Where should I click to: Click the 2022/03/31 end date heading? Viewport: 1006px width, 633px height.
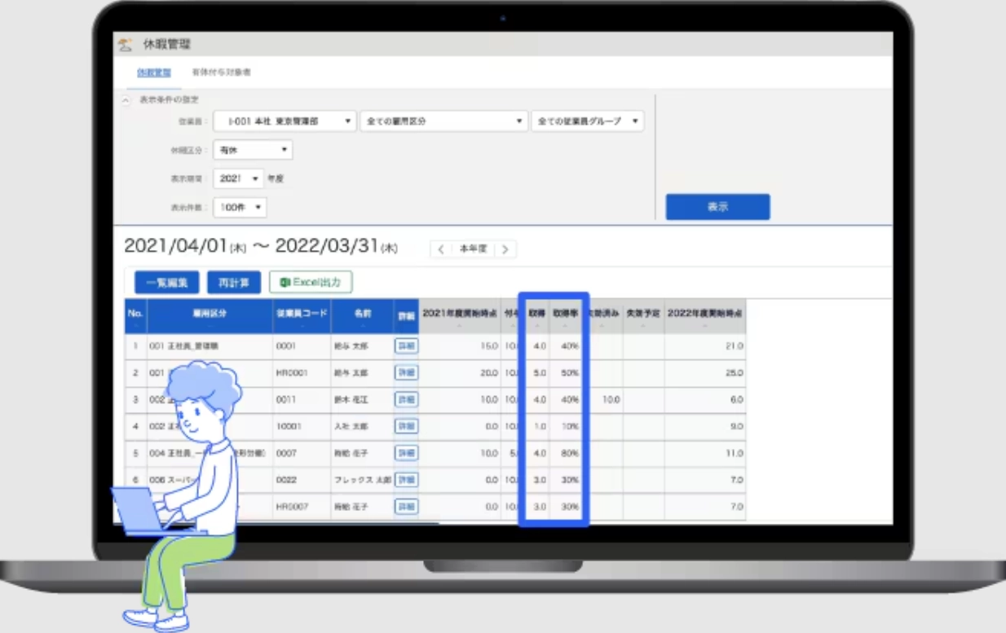(327, 247)
